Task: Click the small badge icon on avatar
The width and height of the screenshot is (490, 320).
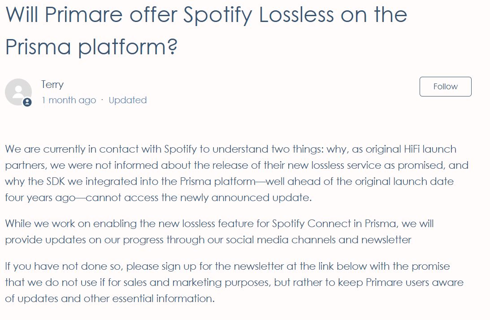Action: [x=27, y=102]
